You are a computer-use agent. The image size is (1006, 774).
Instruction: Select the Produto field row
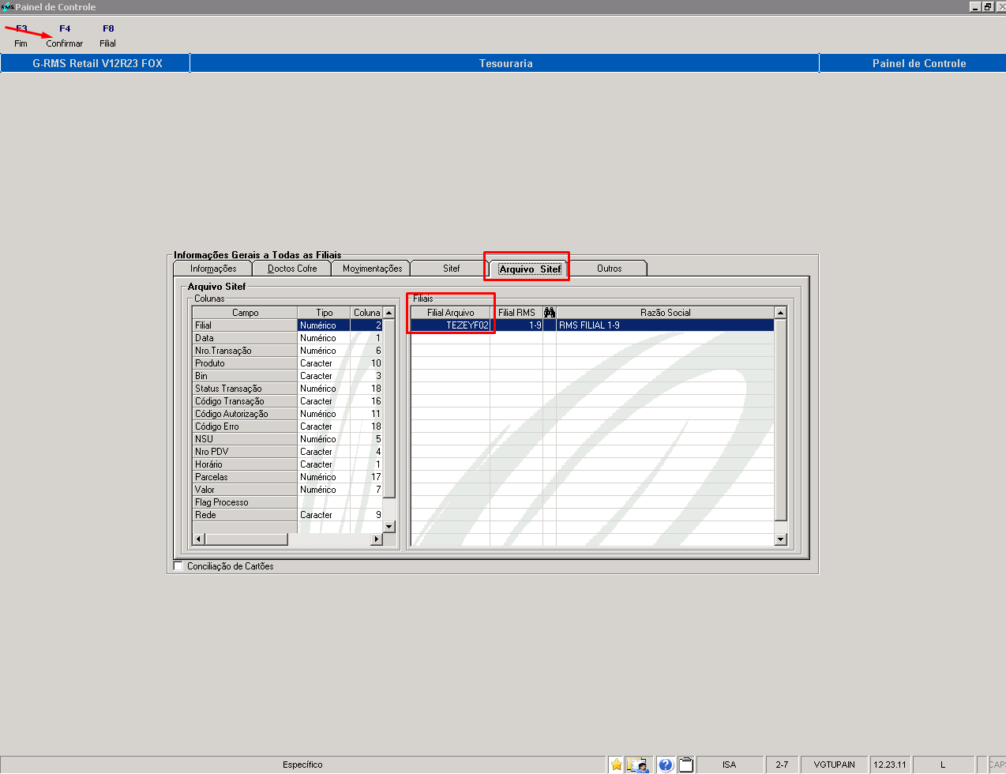[245, 363]
